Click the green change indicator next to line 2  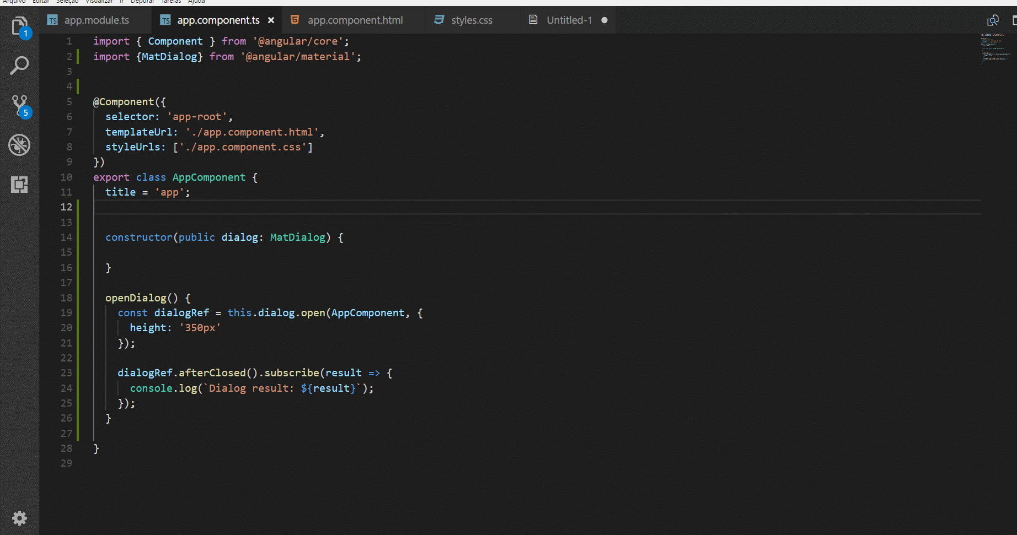[78, 56]
